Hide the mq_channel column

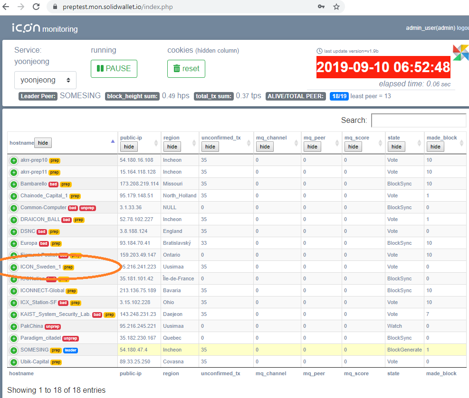pos(265,147)
